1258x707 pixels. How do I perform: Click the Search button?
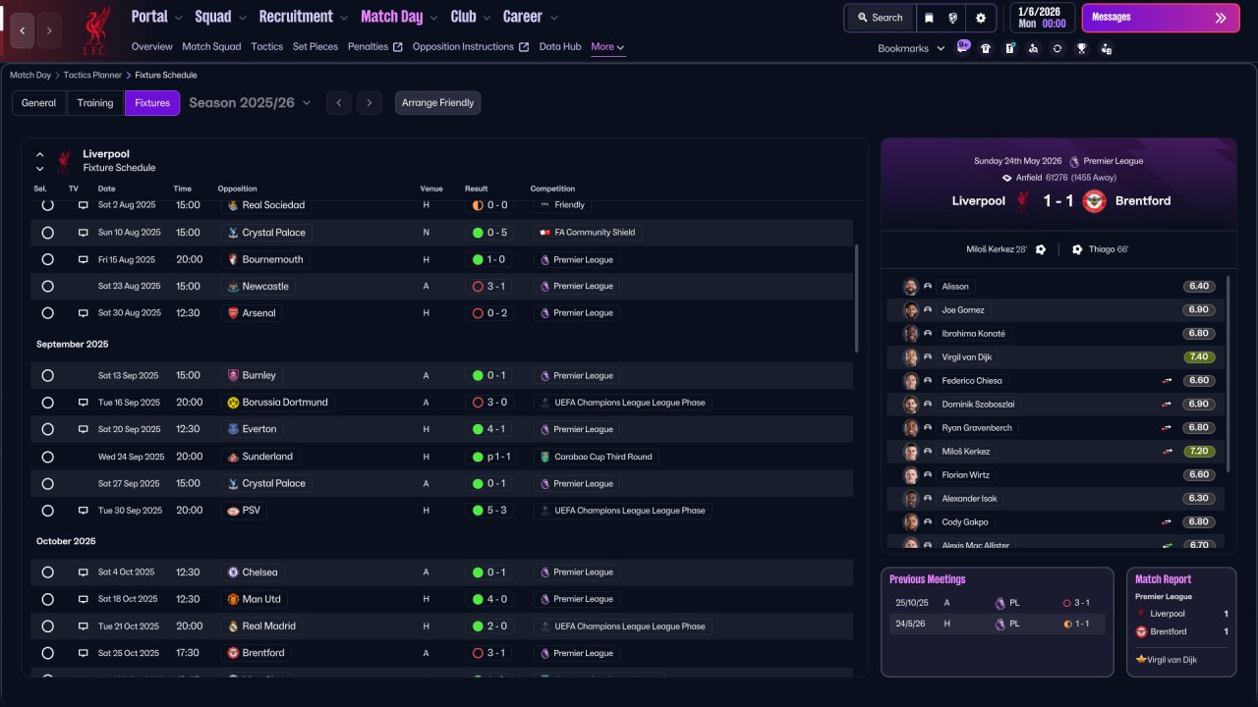click(x=880, y=18)
